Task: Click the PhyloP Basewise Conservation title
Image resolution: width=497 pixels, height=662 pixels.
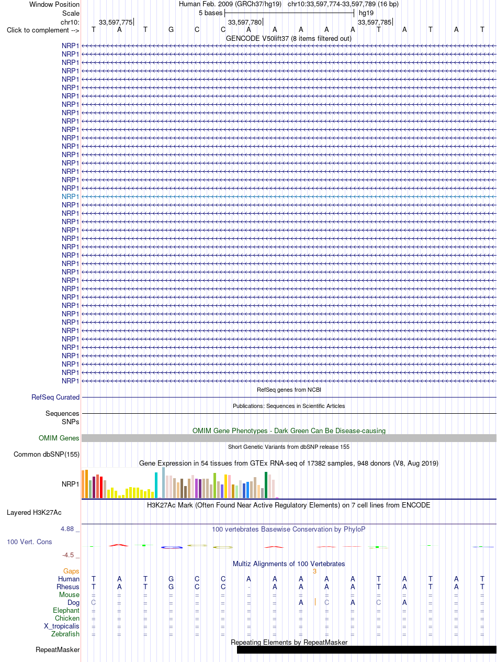Action: [289, 529]
